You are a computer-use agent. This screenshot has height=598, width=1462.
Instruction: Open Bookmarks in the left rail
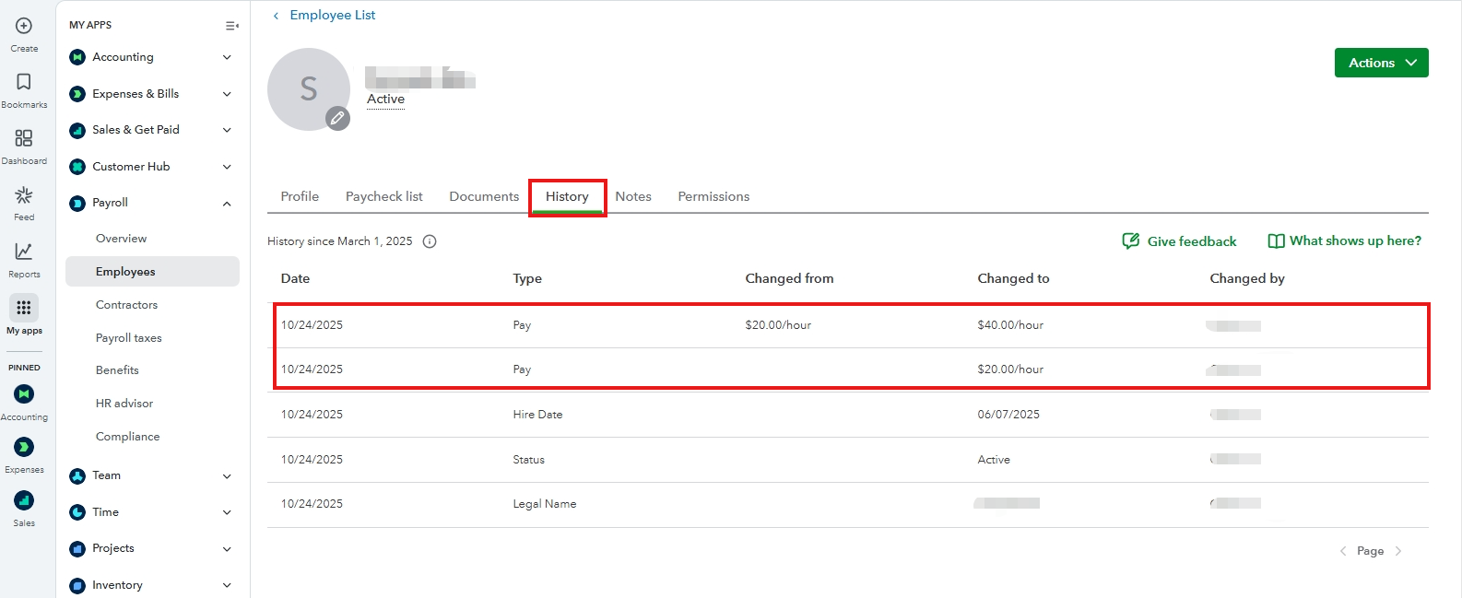tap(24, 83)
